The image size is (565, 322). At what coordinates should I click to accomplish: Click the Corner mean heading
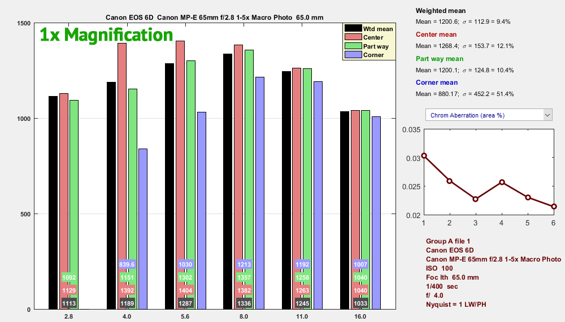(436, 82)
